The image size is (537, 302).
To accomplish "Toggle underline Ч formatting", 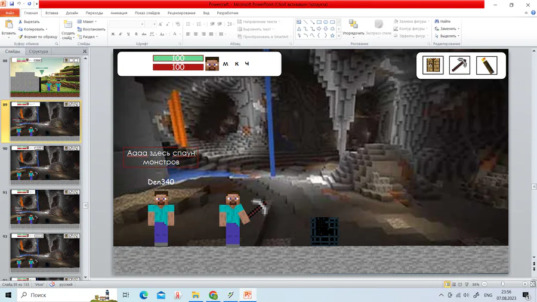I will click(x=128, y=34).
